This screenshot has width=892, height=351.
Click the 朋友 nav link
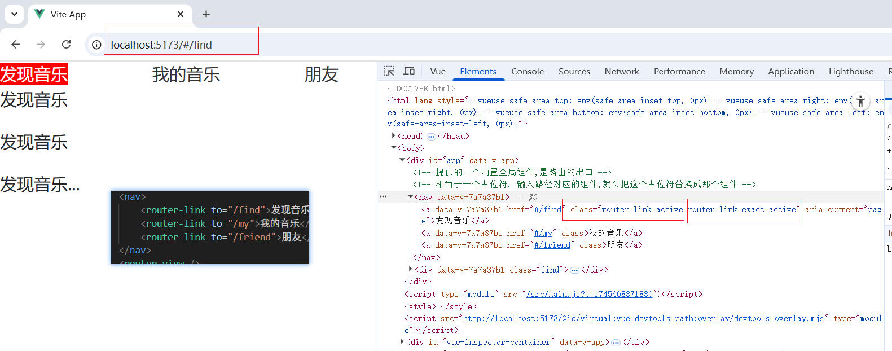point(322,74)
